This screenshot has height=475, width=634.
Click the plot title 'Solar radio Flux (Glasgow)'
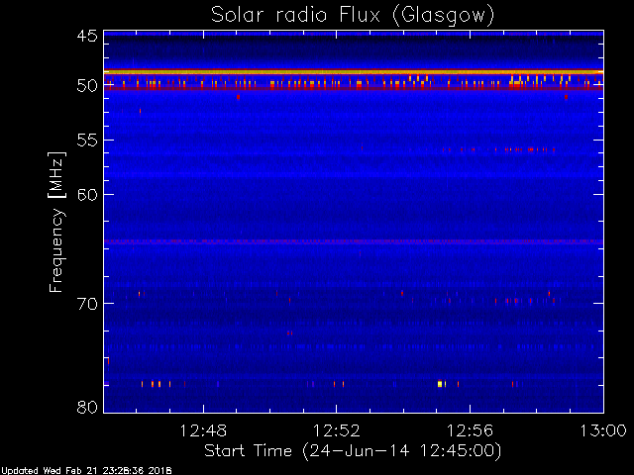coord(353,16)
